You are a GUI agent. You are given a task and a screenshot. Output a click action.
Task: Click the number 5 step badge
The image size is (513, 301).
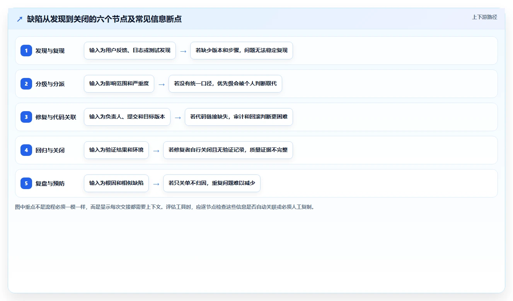point(26,183)
